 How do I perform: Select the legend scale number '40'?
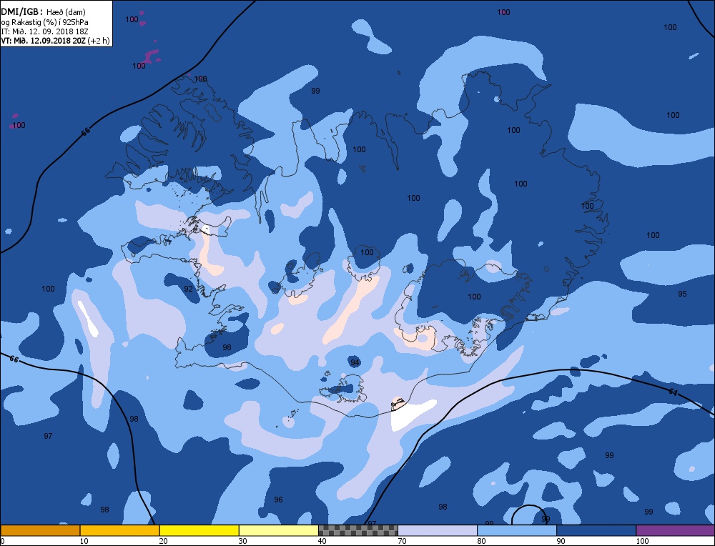(322, 541)
